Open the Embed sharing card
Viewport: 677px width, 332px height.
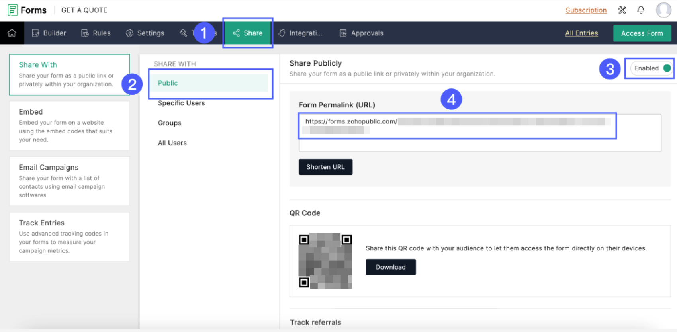69,125
